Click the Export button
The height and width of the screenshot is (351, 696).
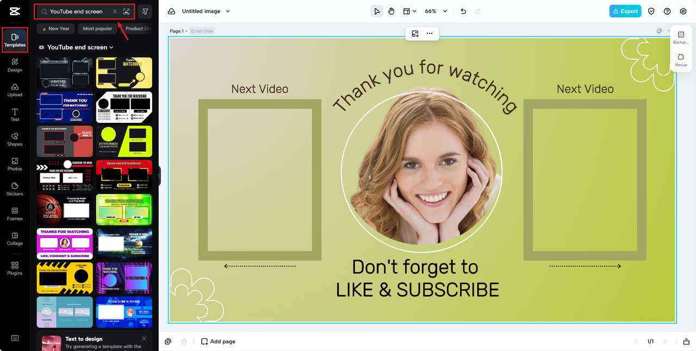click(625, 11)
